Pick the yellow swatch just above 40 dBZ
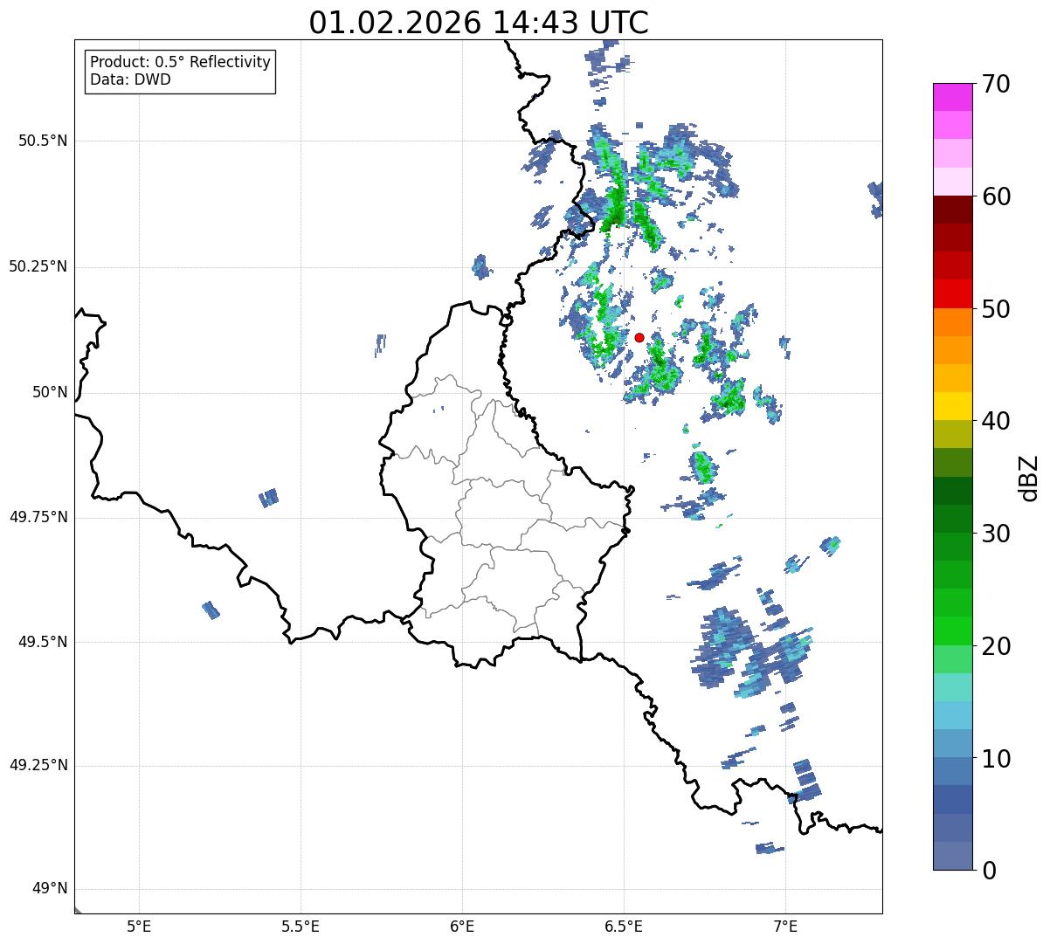The height and width of the screenshot is (944, 1050). coord(952,406)
